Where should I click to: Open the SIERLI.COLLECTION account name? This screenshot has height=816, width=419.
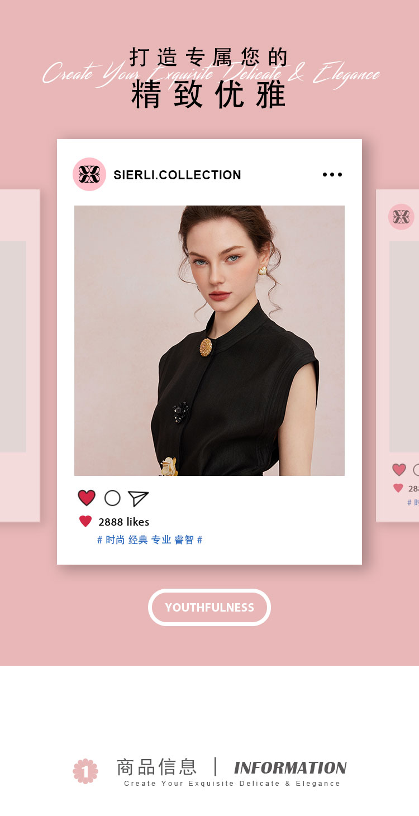[177, 175]
